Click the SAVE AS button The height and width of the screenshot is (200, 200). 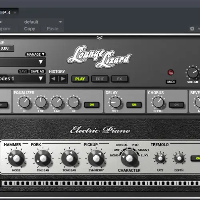(37, 71)
